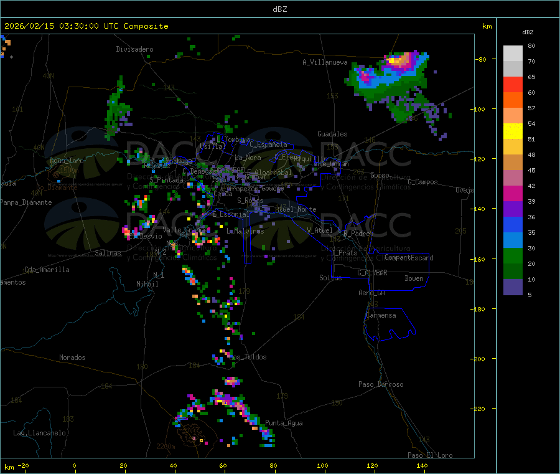560x474 pixels.
Task: Click the Nihuil location label
Action: [x=147, y=284]
